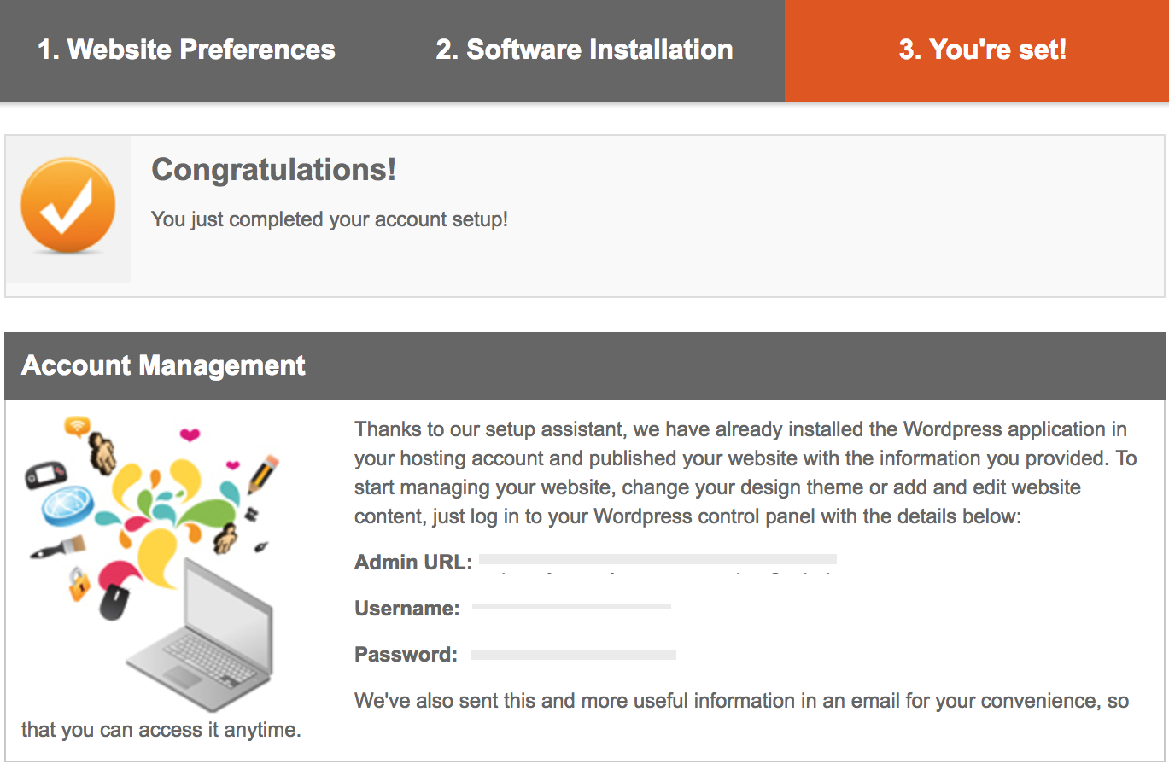Click the redacted Password value
The width and height of the screenshot is (1169, 764).
573,655
